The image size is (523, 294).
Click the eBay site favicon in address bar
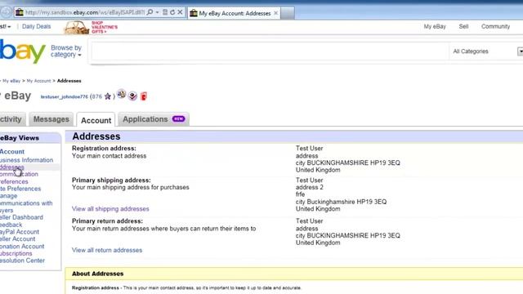point(20,12)
